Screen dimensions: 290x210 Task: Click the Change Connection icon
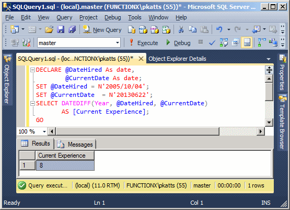pyautogui.click(x=26, y=43)
